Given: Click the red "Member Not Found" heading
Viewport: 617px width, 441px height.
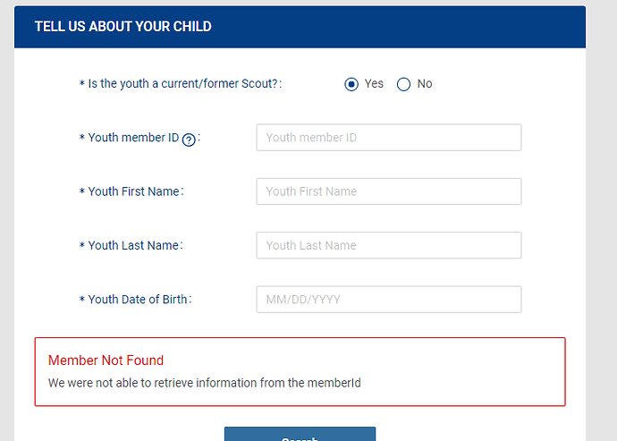Looking at the screenshot, I should point(106,360).
